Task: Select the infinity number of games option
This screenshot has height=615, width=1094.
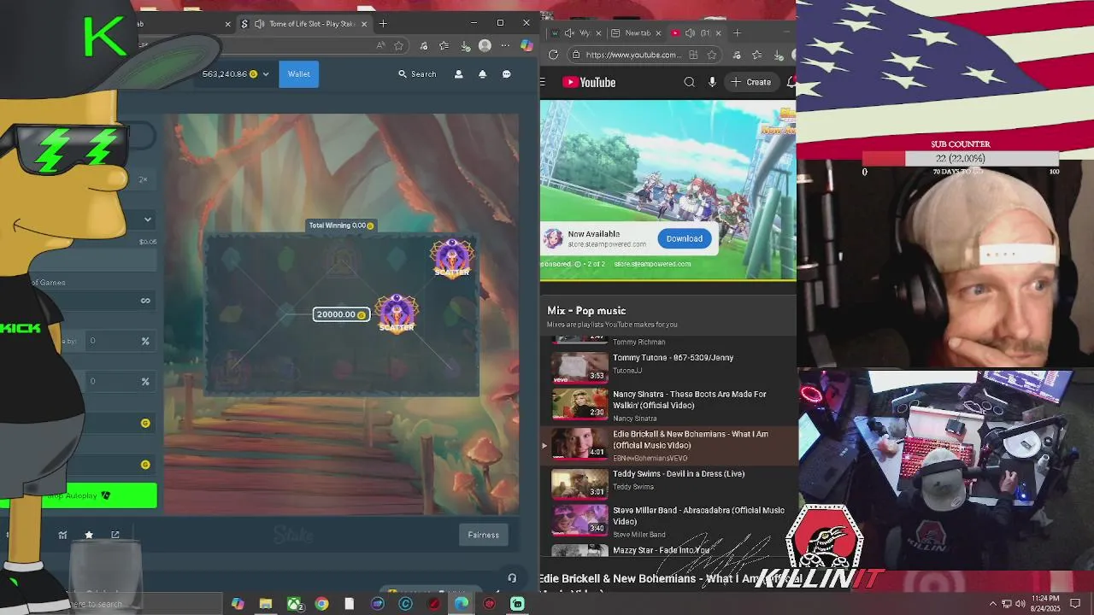Action: click(145, 300)
